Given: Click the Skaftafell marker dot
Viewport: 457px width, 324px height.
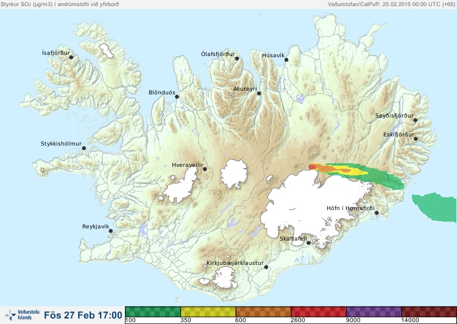Looking at the screenshot, I should pyautogui.click(x=308, y=243).
